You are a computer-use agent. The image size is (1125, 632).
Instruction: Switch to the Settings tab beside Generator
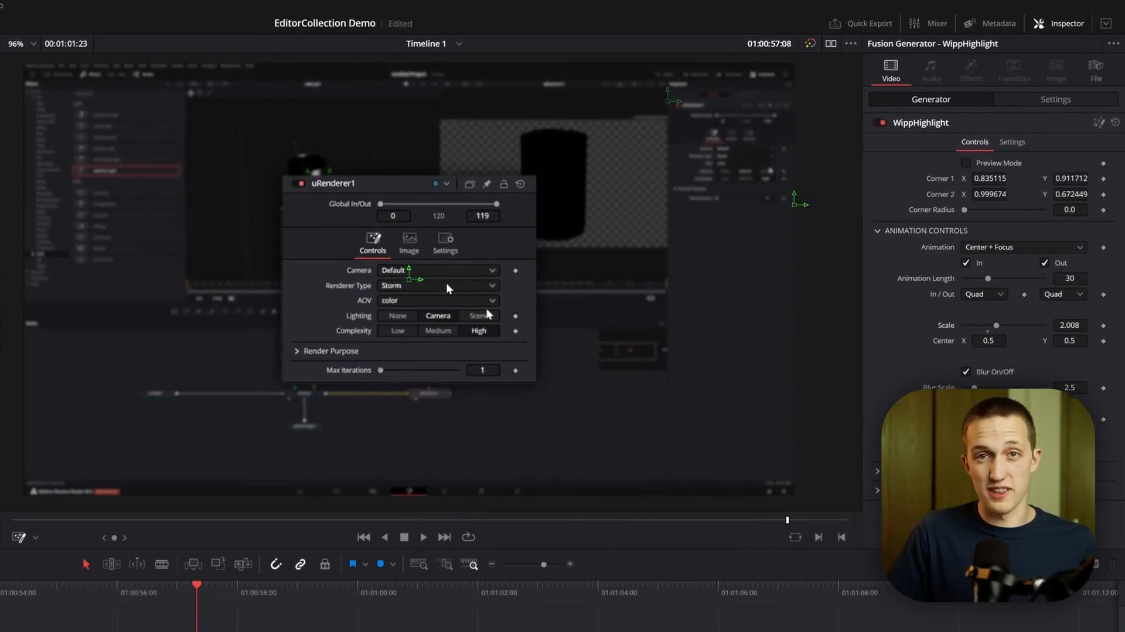[1055, 99]
